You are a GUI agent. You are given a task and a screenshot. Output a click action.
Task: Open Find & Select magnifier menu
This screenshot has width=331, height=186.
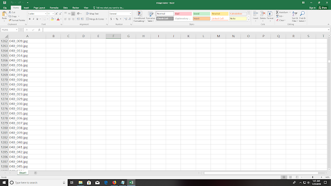pos(302,17)
